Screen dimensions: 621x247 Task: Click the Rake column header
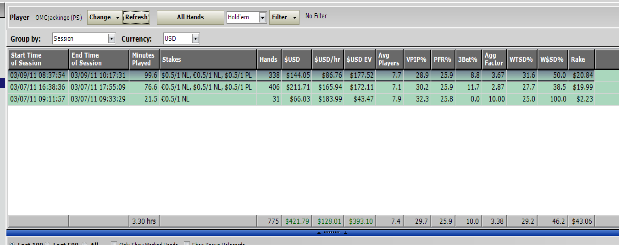(x=581, y=59)
